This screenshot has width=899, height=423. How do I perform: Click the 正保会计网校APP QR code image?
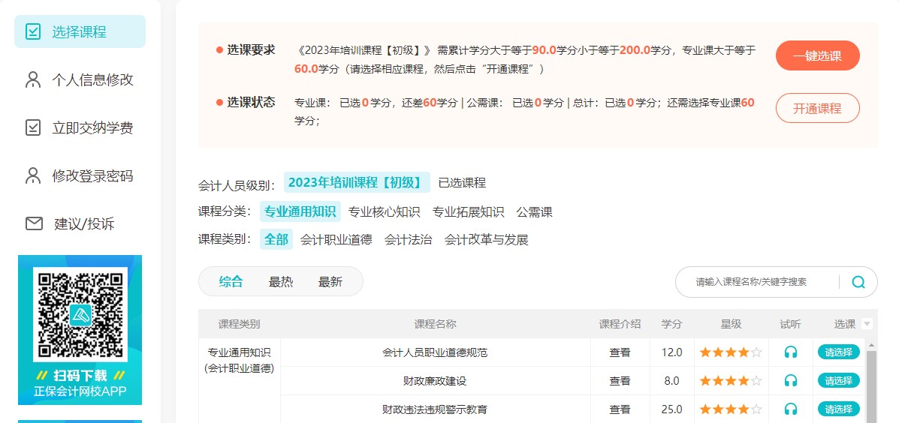(80, 313)
